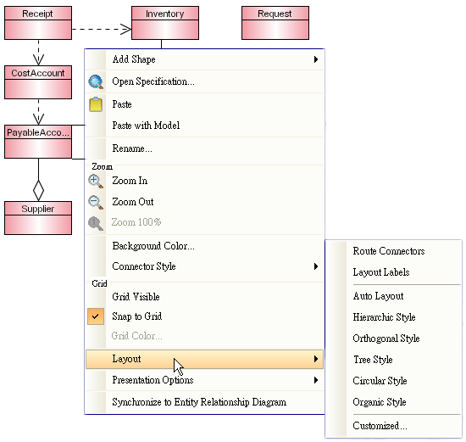Viewport: 466px width, 442px height.
Task: Click the dashed arrow from CostAccount to PayableAcco...
Action: [x=38, y=112]
